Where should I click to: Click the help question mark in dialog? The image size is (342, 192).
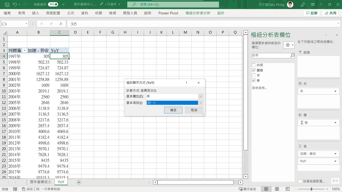(x=186, y=83)
